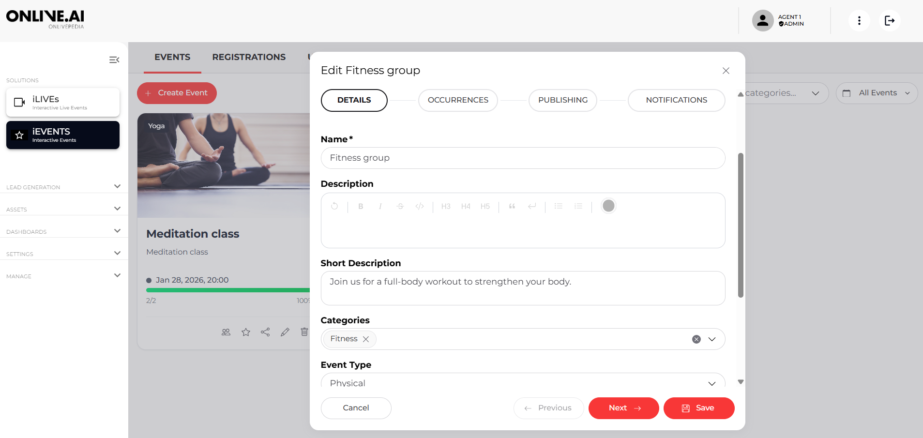Clear all selected categories
The image size is (923, 438).
click(696, 339)
